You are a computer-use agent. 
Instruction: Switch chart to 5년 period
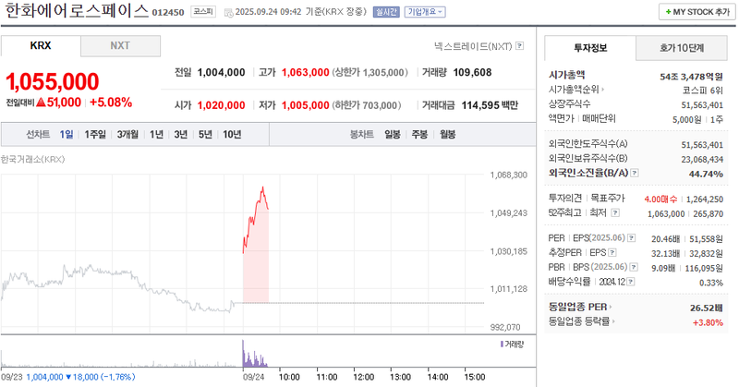[205, 134]
